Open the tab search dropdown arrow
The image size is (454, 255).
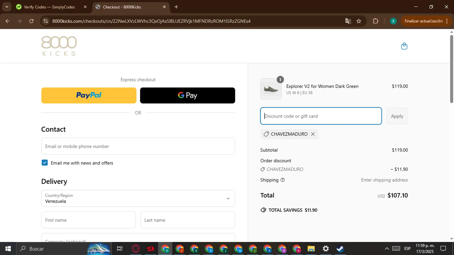pos(7,7)
